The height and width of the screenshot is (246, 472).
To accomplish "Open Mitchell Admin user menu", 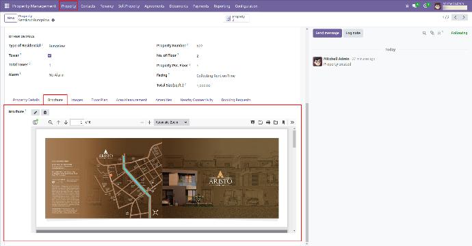I will 451,5.
